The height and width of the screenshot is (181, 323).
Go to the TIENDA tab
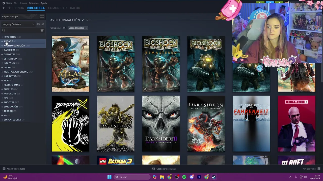click(18, 8)
